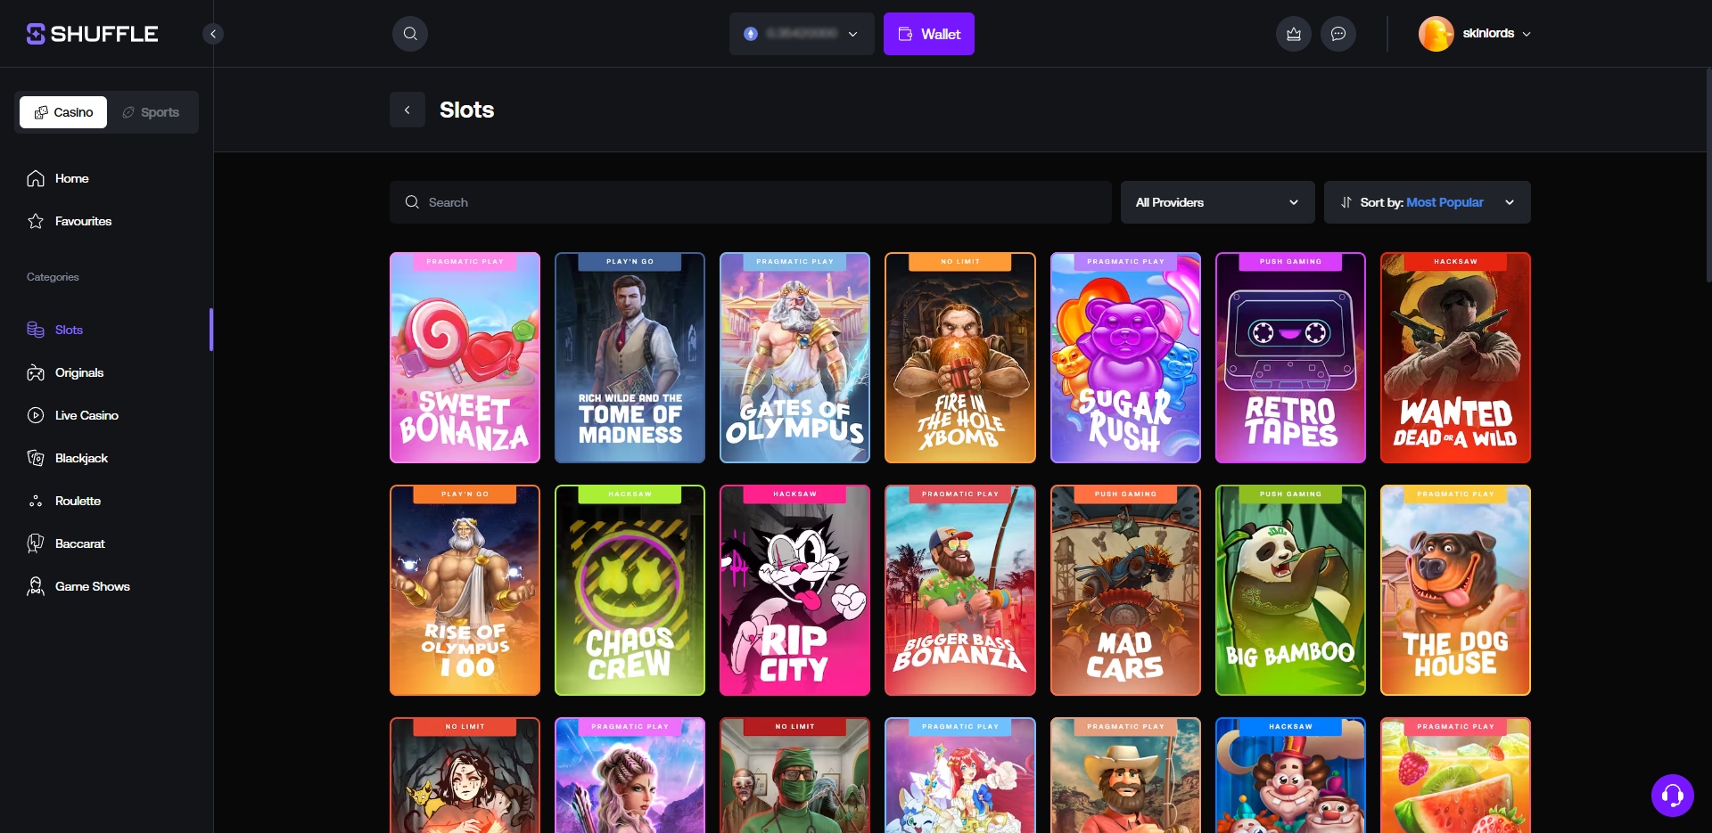Collapse the left sidebar
The width and height of the screenshot is (1712, 833).
212,34
